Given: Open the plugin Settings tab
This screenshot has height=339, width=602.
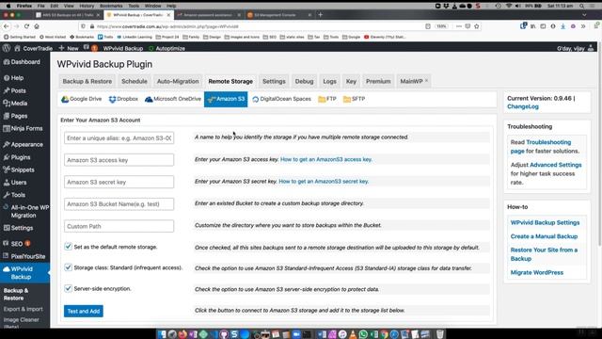Looking at the screenshot, I should 274,81.
